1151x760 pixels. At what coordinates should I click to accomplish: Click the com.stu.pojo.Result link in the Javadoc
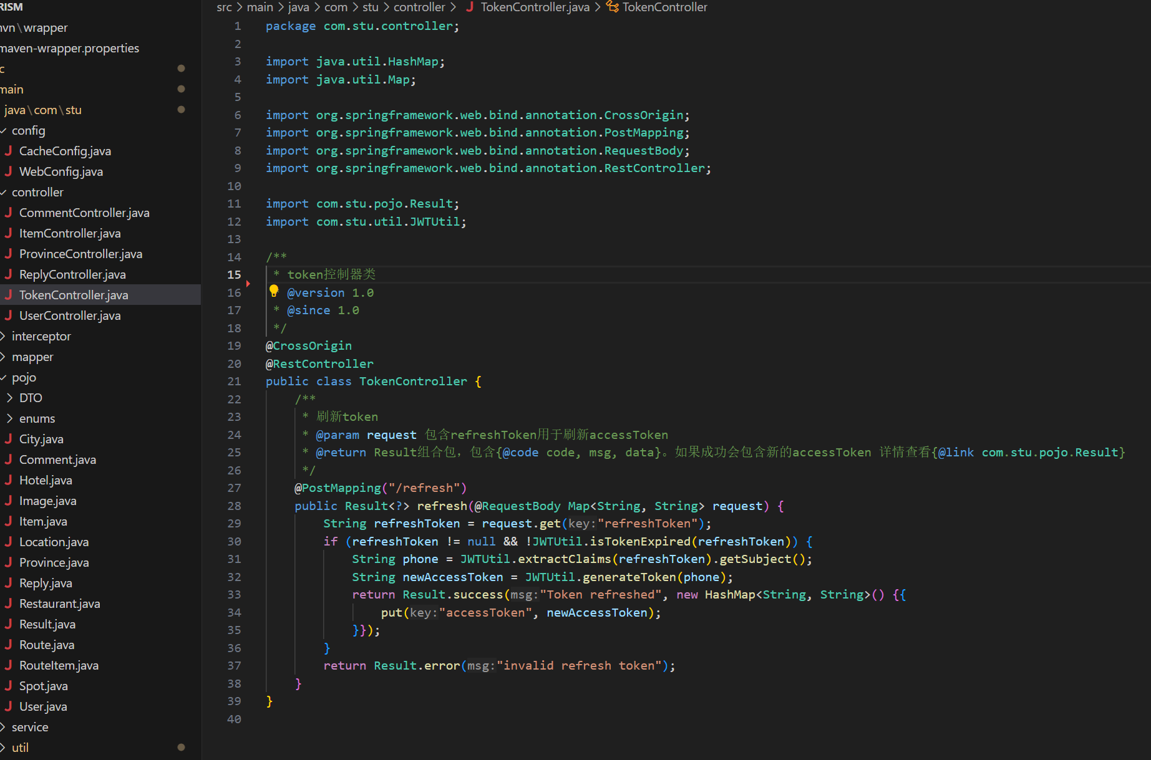[x=1052, y=453]
